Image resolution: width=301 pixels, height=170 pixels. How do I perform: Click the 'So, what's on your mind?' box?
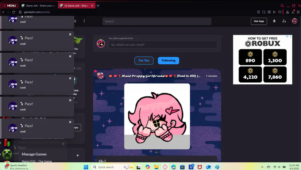[163, 45]
